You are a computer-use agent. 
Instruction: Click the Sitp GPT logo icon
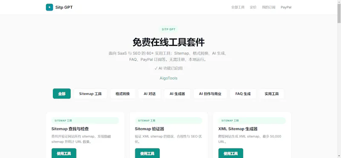(x=49, y=7)
